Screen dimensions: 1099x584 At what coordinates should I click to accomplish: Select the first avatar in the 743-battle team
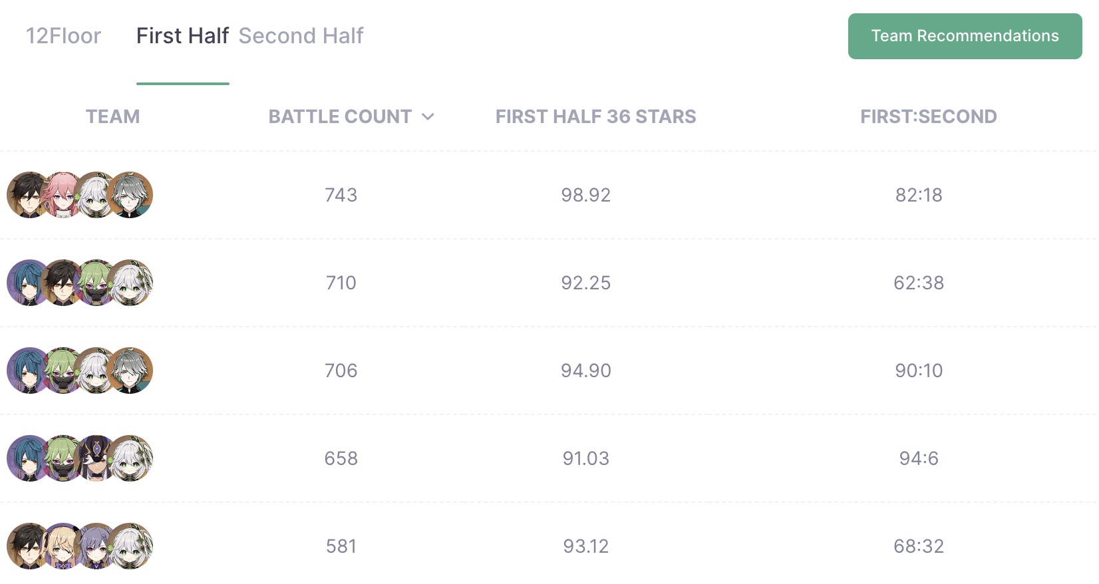tap(30, 195)
